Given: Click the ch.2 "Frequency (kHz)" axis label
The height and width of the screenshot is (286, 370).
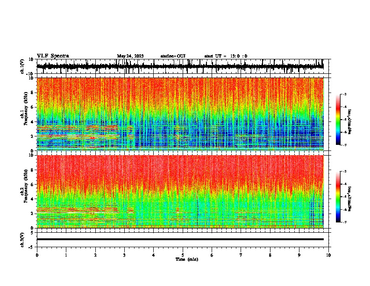Looking at the screenshot, I should tap(26, 186).
